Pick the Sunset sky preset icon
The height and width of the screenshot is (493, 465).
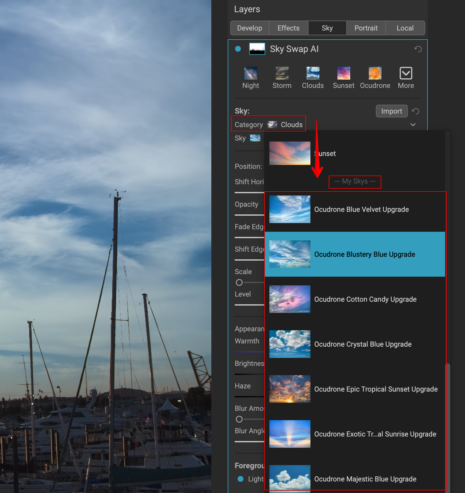point(343,74)
